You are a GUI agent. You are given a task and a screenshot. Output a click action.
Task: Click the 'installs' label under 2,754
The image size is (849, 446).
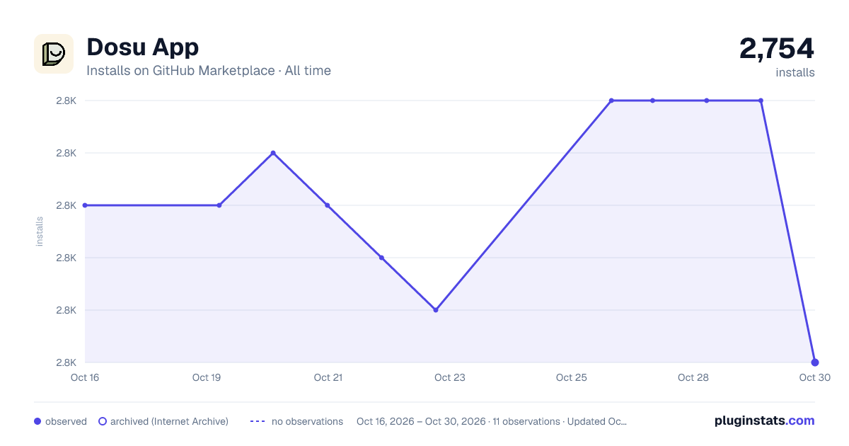(795, 72)
